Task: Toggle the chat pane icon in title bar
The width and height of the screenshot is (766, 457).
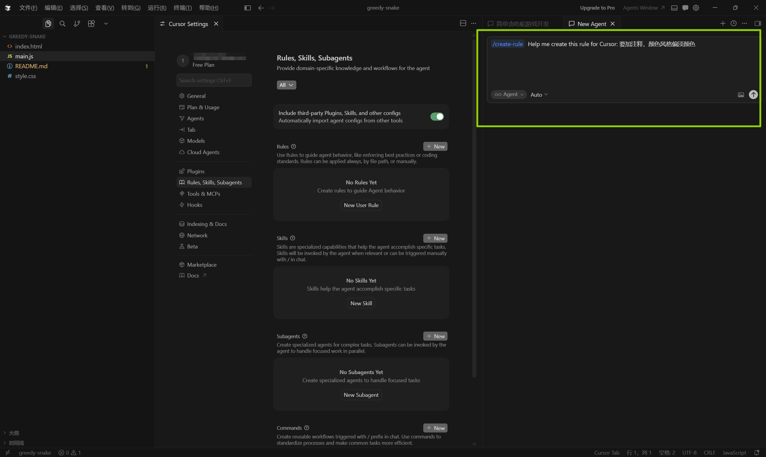Action: pyautogui.click(x=685, y=8)
